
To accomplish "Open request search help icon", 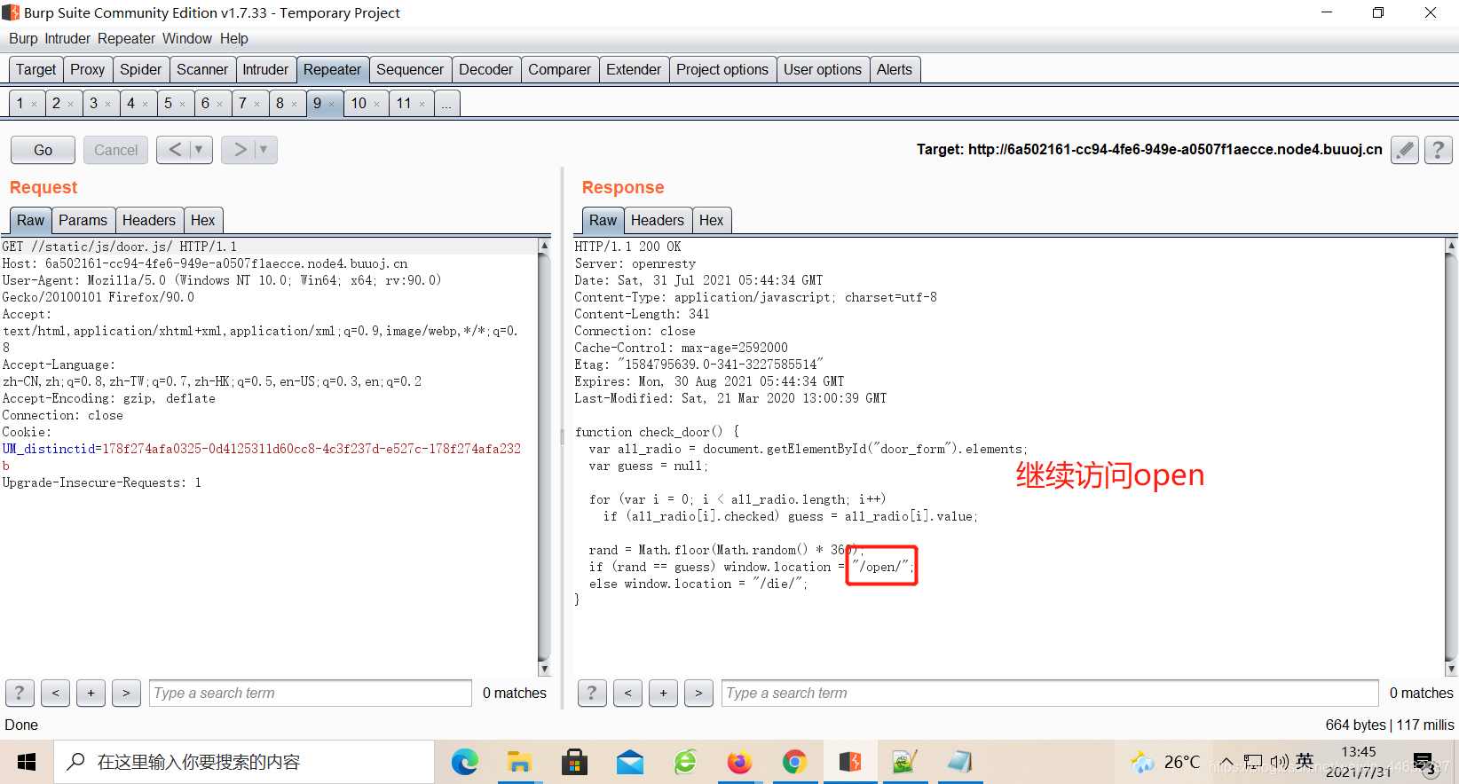I will 20,693.
